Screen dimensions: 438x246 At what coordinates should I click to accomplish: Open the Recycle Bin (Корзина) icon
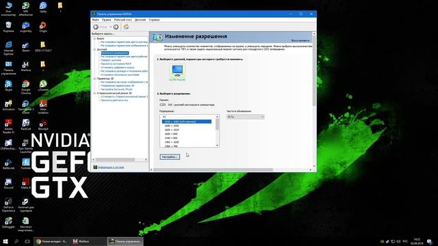(8, 27)
